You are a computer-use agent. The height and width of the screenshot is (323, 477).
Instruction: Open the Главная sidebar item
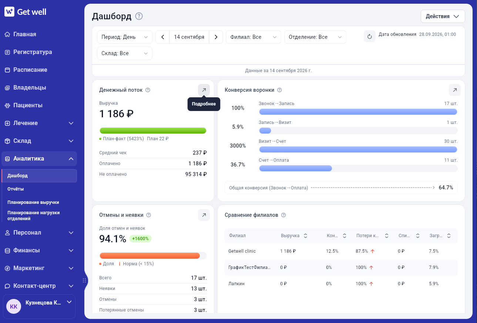click(x=39, y=34)
